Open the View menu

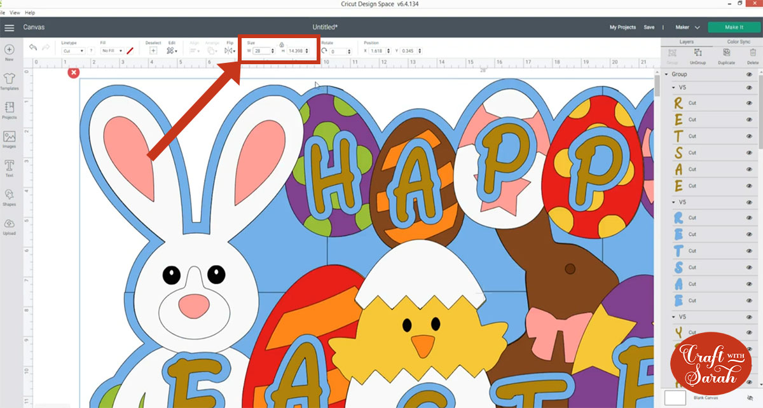click(13, 12)
